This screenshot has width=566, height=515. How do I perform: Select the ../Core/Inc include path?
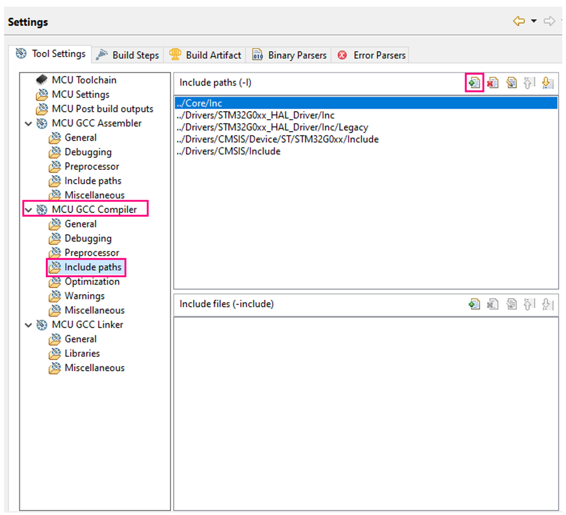point(366,103)
